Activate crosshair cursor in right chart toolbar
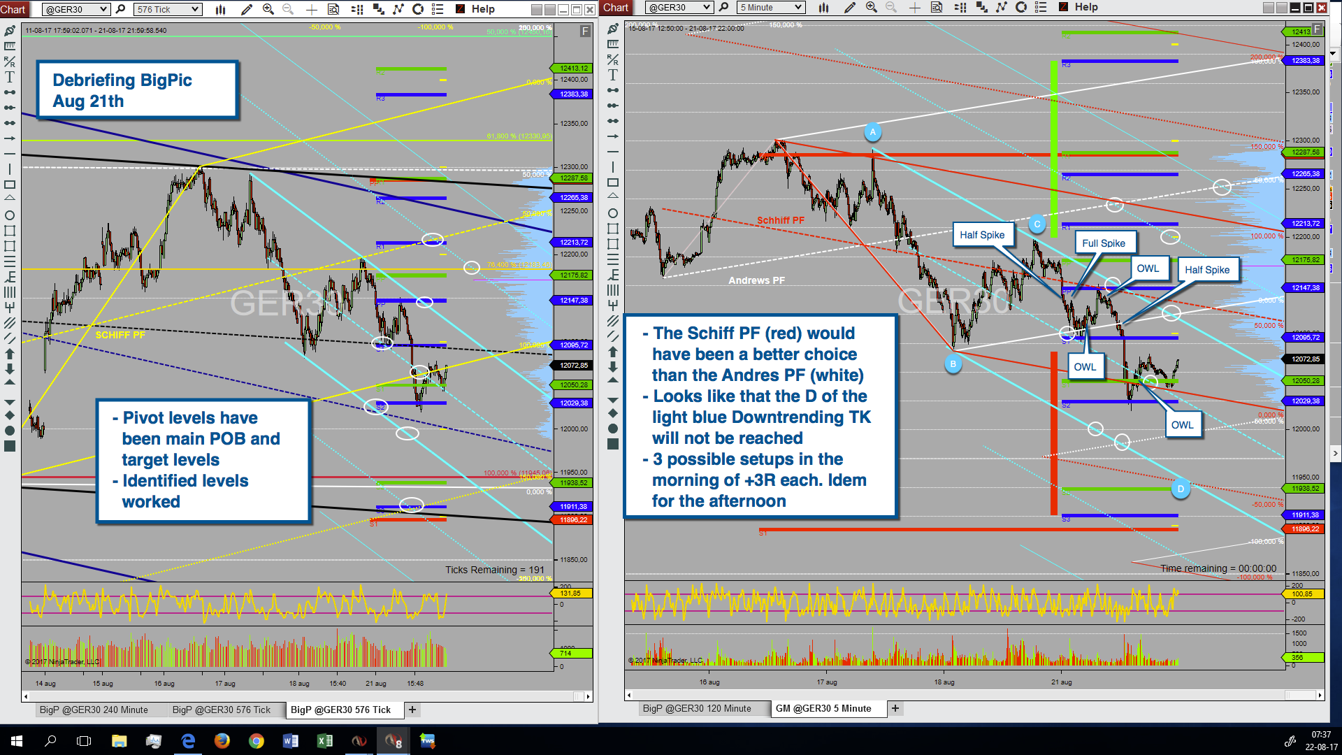The image size is (1342, 755). tap(914, 7)
